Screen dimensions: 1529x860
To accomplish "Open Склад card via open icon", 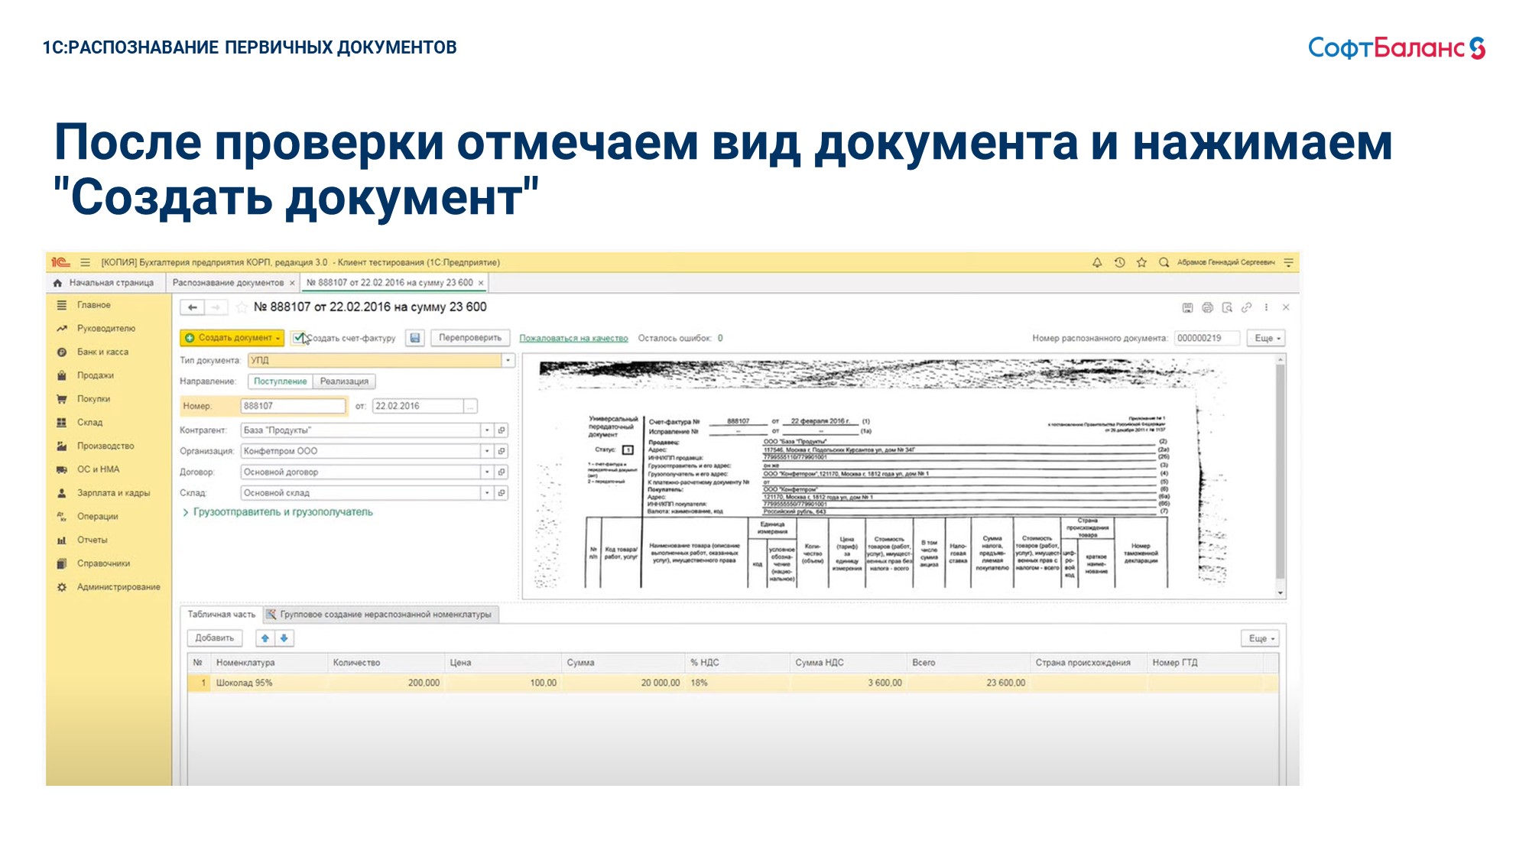I will (502, 493).
